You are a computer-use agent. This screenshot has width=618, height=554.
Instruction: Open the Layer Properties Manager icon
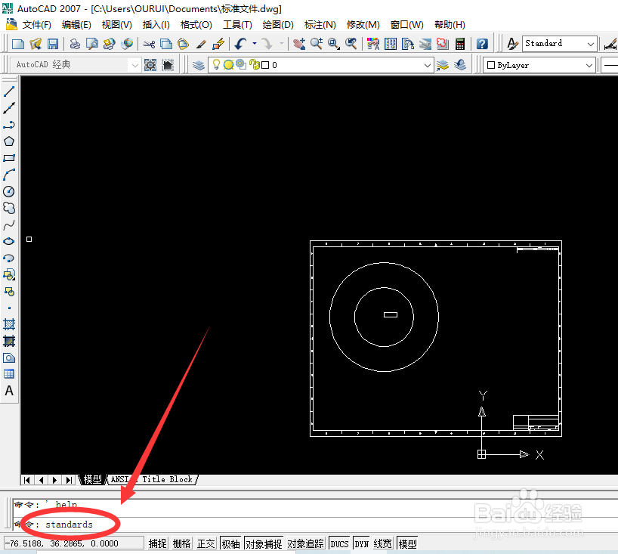tap(198, 65)
